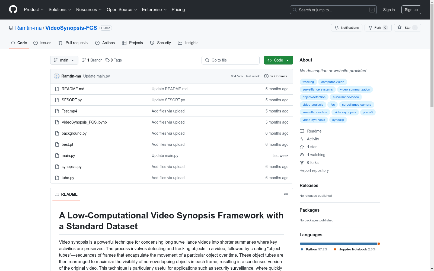The width and height of the screenshot is (434, 271).
Task: Click the fork icon button
Action: click(x=370, y=28)
